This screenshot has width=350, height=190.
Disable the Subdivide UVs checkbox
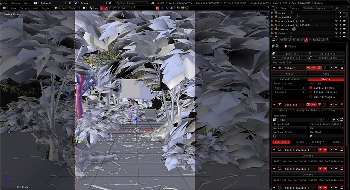(311, 88)
